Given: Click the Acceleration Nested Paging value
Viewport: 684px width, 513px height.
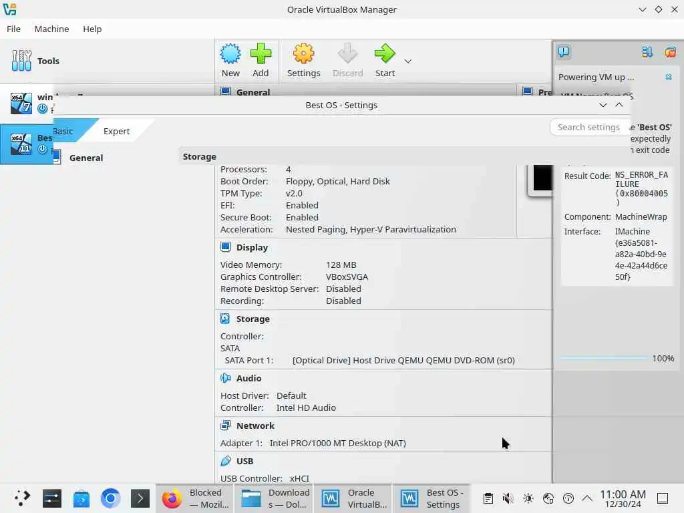Looking at the screenshot, I should pyautogui.click(x=371, y=230).
